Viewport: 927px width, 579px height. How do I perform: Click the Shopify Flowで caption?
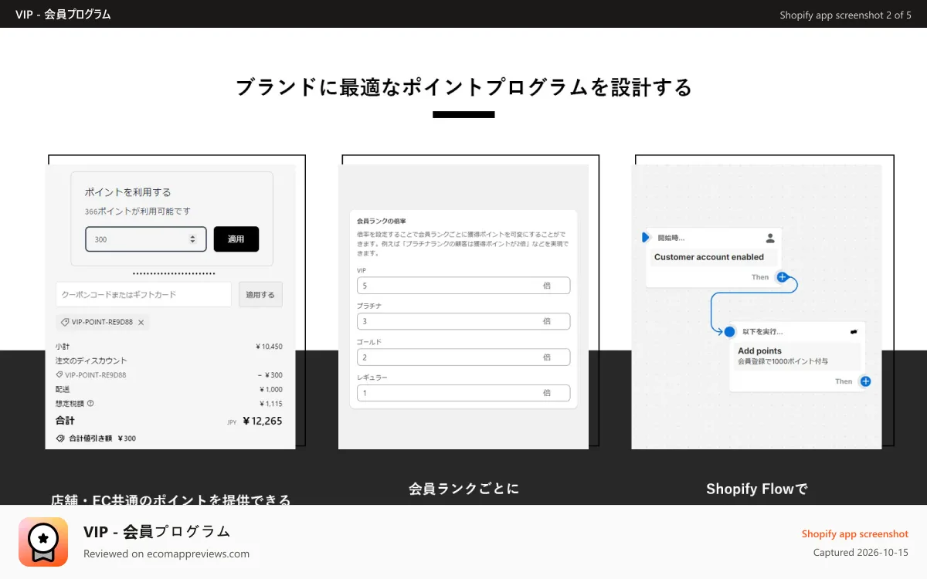[757, 489]
